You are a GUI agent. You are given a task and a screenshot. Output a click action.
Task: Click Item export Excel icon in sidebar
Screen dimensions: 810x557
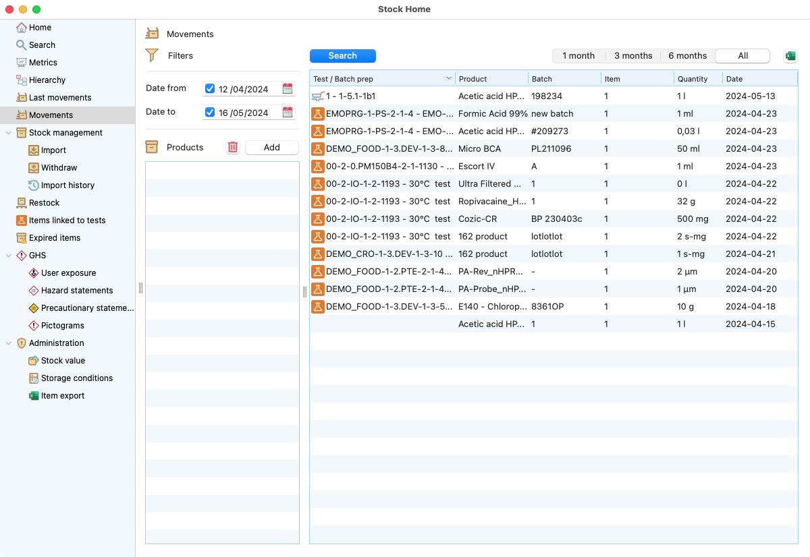(34, 396)
